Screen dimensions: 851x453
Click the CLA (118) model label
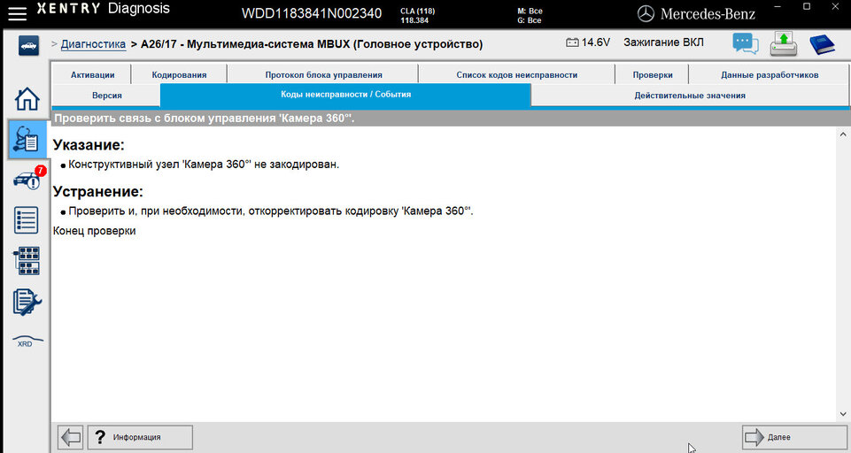coord(417,11)
